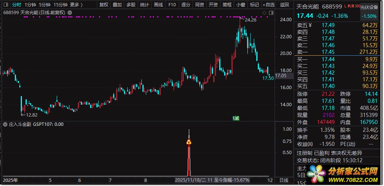Click the 外盘 147449 value
The width and height of the screenshot is (384, 186).
pyautogui.click(x=325, y=122)
